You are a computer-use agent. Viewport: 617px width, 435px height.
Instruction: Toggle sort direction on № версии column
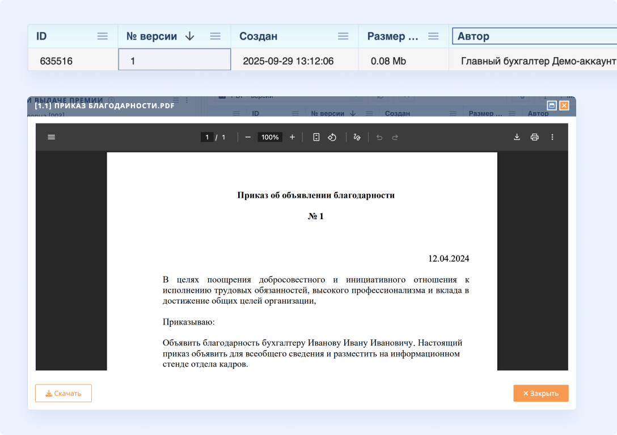tap(189, 36)
